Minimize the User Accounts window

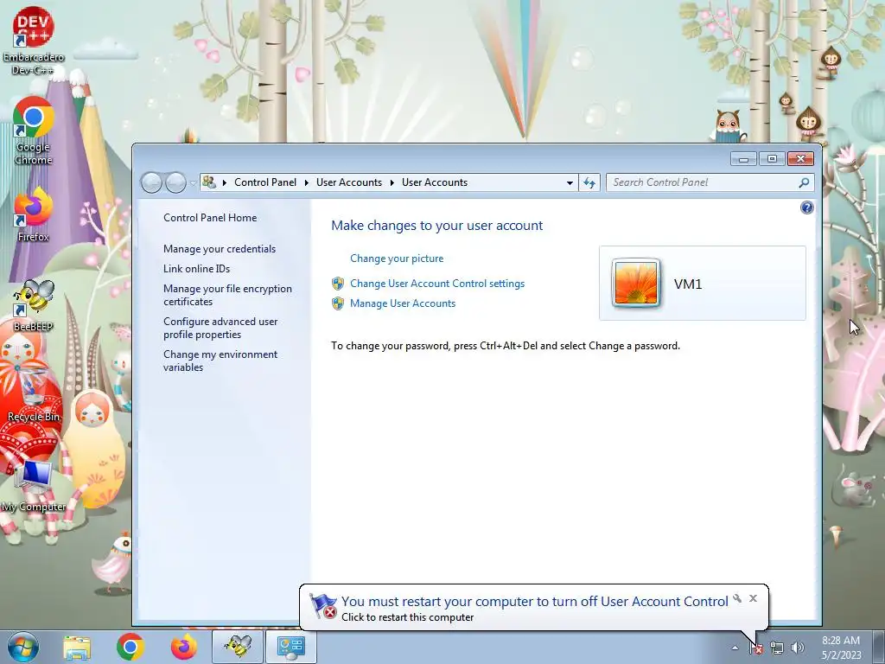(x=743, y=159)
